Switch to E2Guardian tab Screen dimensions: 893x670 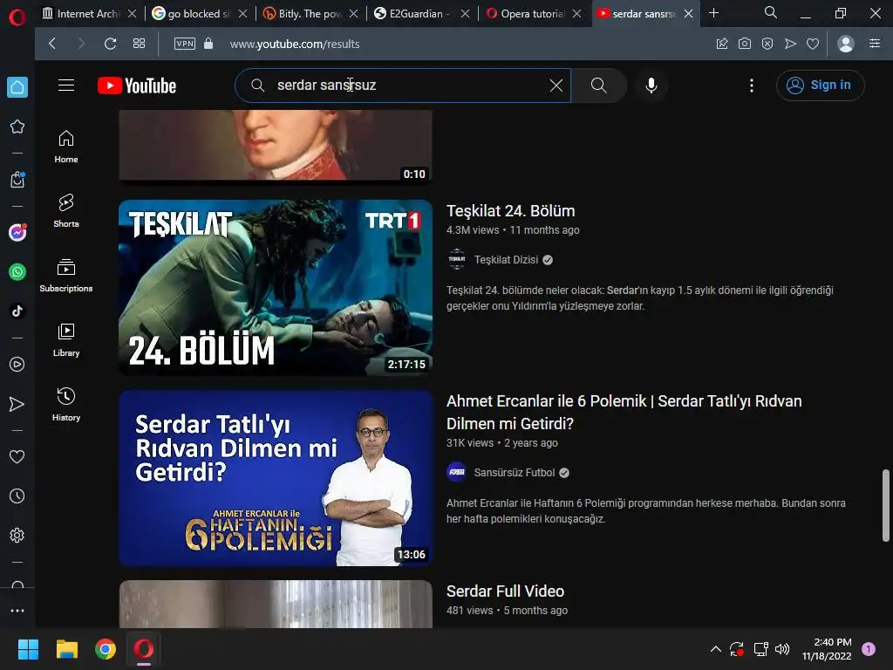pos(414,14)
